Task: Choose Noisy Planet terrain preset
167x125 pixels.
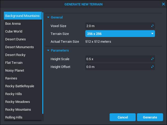Action: (15, 71)
